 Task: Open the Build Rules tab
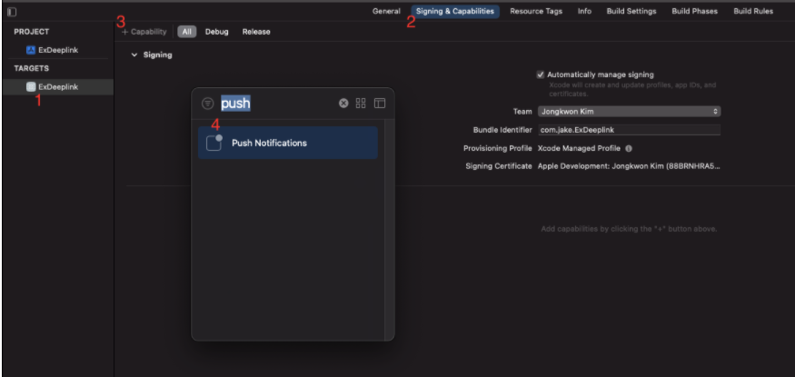tap(753, 11)
